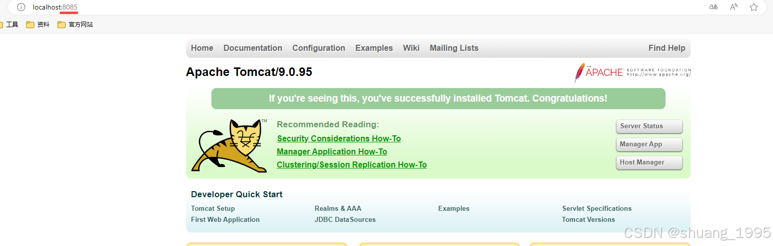
Task: Click the Server Status button
Action: click(x=649, y=126)
